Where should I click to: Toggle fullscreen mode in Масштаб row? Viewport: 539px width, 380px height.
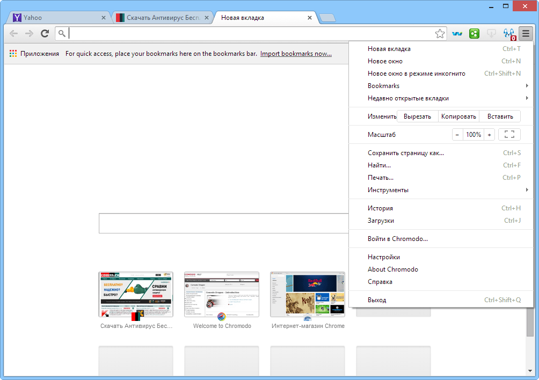click(509, 134)
